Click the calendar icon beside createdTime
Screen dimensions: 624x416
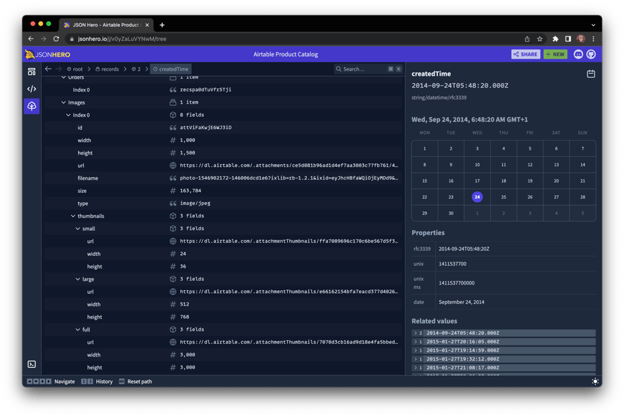click(591, 74)
